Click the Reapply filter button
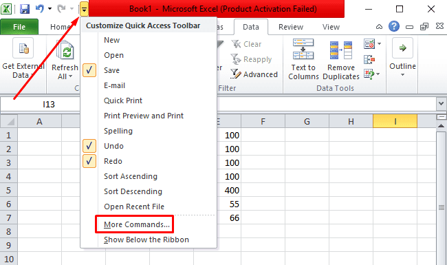This screenshot has width=447, height=265. (x=251, y=59)
